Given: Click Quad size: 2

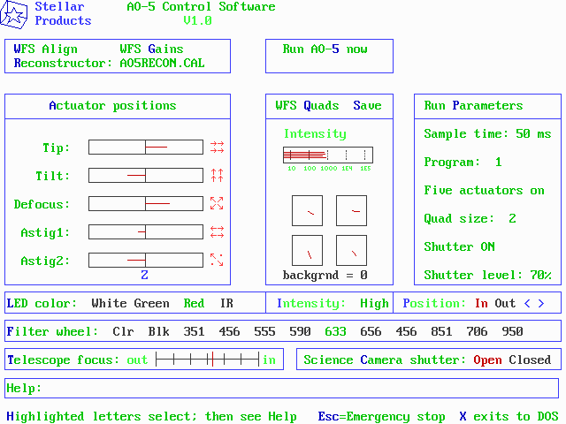Looking at the screenshot, I should pos(470,218).
